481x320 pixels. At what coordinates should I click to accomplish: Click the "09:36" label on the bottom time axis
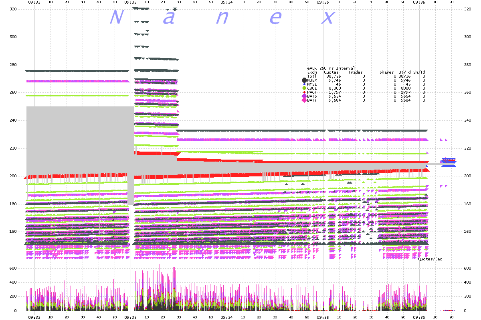point(419,317)
